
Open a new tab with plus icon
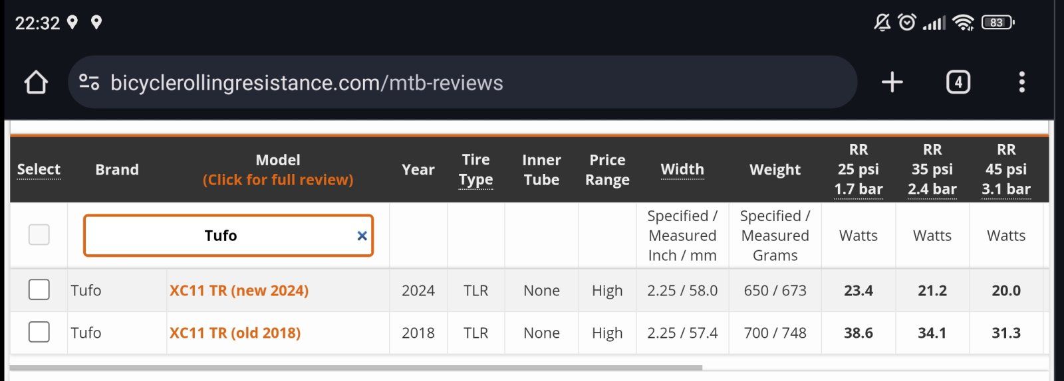point(892,82)
